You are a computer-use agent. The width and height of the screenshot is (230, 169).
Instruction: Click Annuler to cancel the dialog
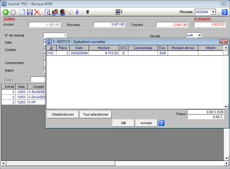tap(146, 123)
